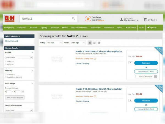The image size is (165, 124).
Task: Request Stock Alert for White phone
Action: click(146, 109)
